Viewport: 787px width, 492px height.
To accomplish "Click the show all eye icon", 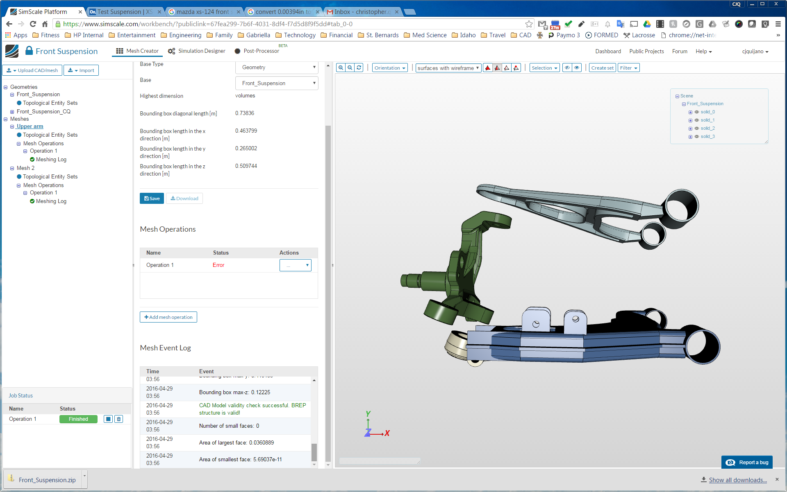I will point(577,68).
